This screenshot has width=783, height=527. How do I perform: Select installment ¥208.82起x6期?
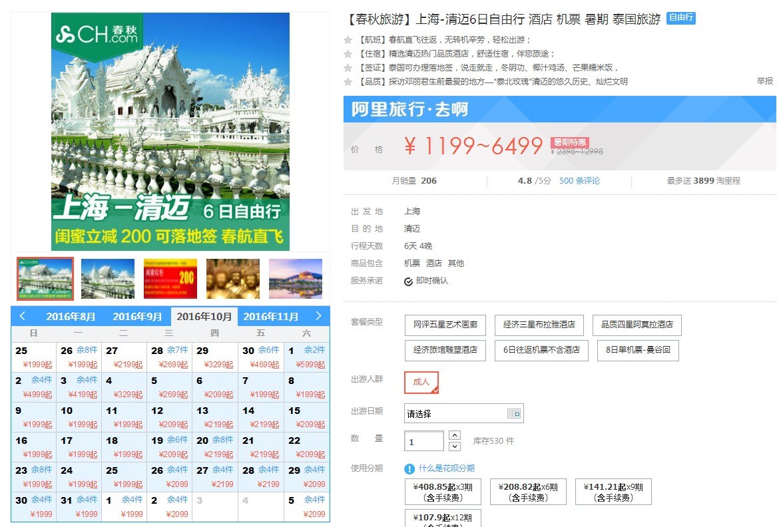click(x=529, y=492)
